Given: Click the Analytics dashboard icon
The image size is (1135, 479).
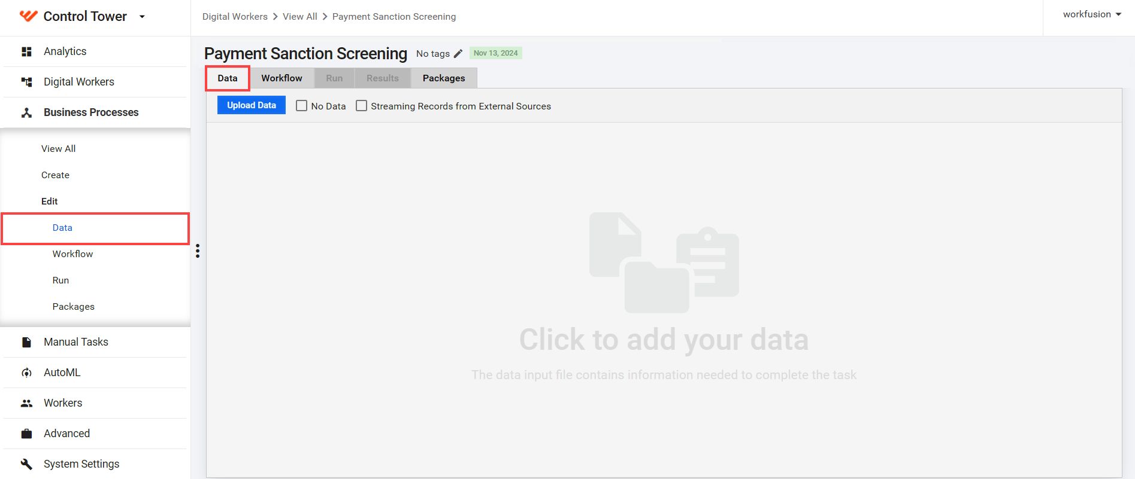Looking at the screenshot, I should coord(26,52).
